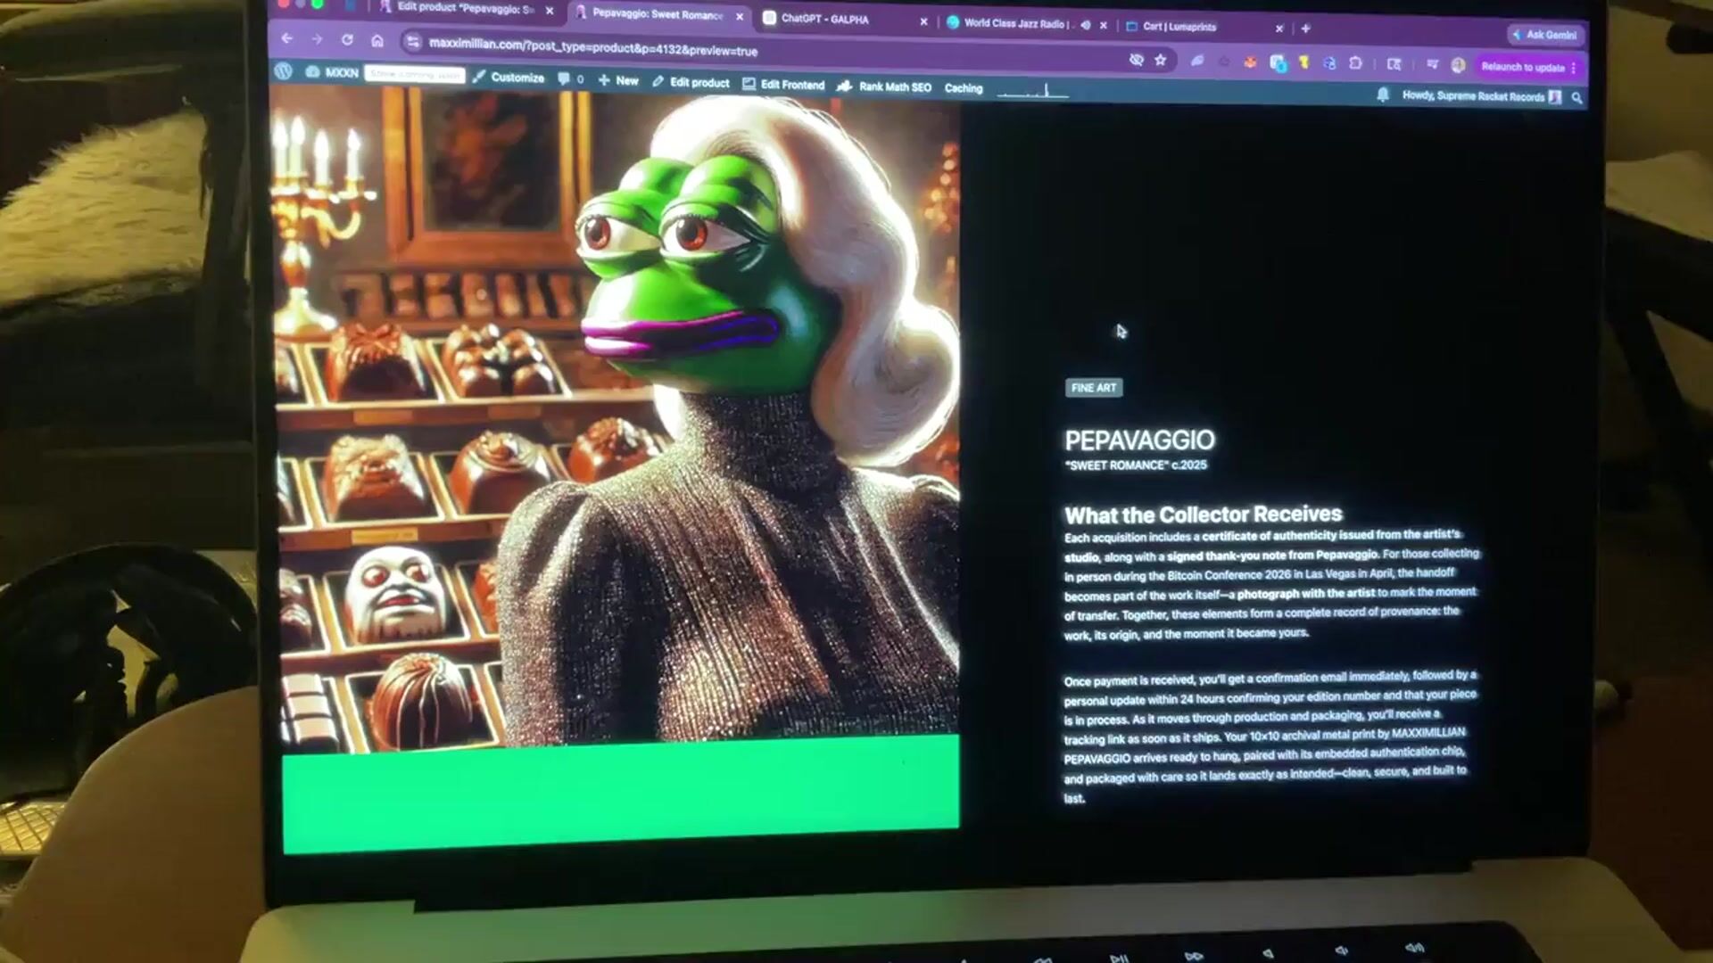The height and width of the screenshot is (963, 1713).
Task: Open site info controls in address bar
Action: coord(412,42)
